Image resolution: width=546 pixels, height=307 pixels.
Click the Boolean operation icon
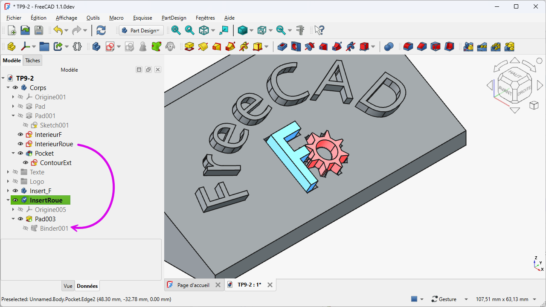[389, 46]
